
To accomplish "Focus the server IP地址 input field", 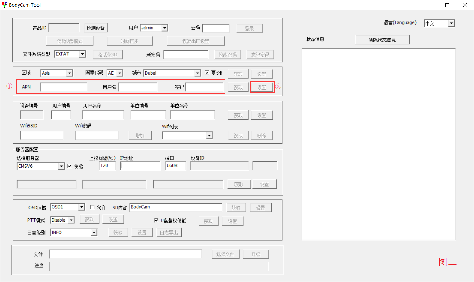I will pos(140,166).
